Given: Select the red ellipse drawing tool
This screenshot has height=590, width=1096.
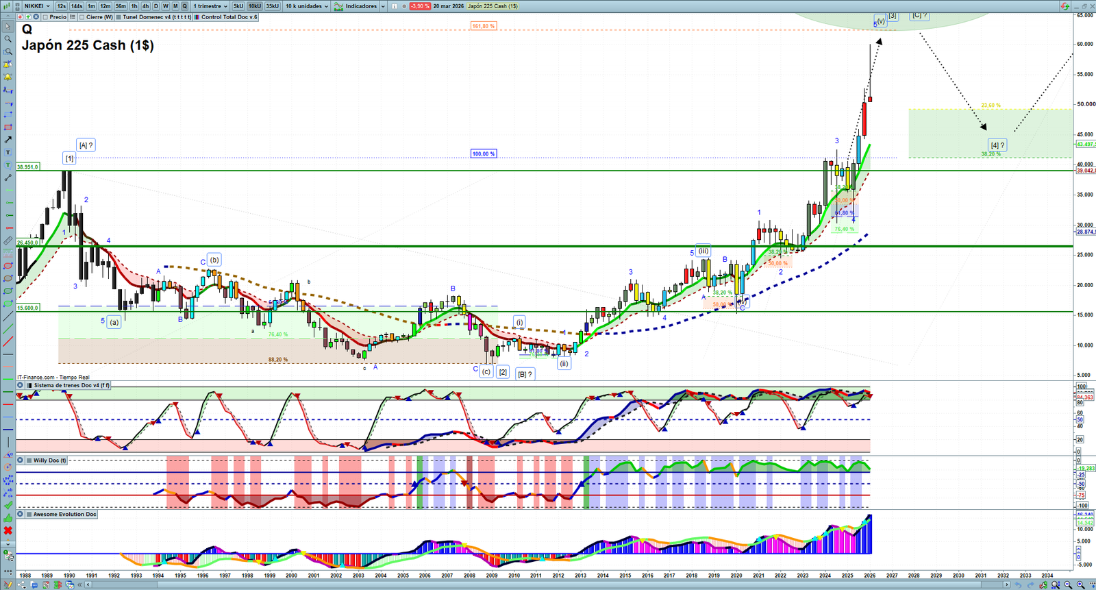Looking at the screenshot, I should (x=8, y=266).
